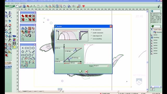Switch to the Layer 4 tab

[41, 91]
